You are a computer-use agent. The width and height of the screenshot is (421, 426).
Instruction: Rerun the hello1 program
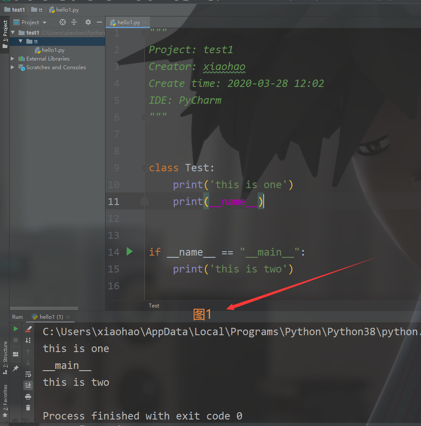(x=16, y=330)
